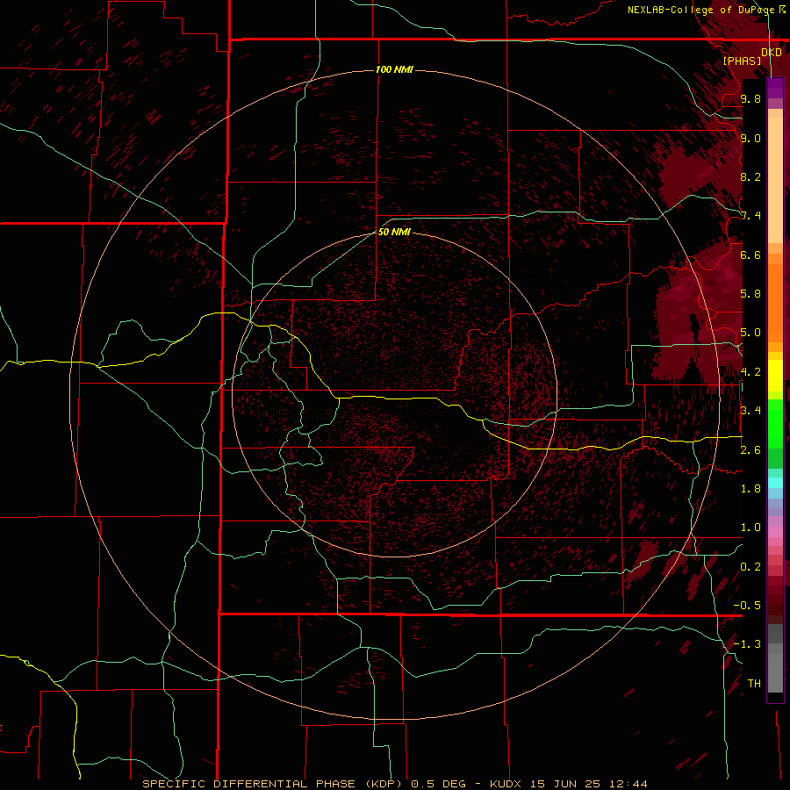Click the -1.3 value on the color scale

click(x=747, y=644)
